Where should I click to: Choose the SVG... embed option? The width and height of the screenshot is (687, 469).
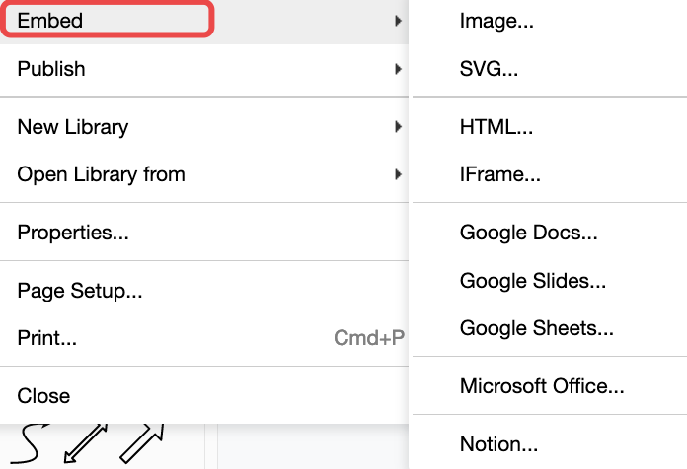click(x=489, y=69)
